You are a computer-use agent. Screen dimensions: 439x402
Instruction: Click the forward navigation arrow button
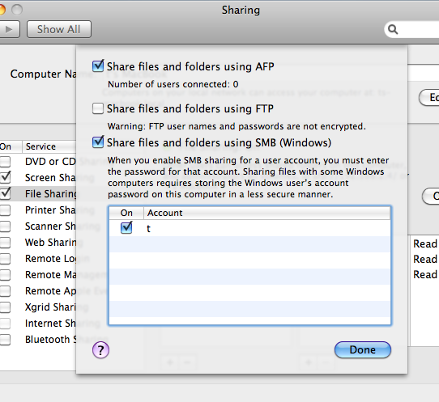pos(10,29)
